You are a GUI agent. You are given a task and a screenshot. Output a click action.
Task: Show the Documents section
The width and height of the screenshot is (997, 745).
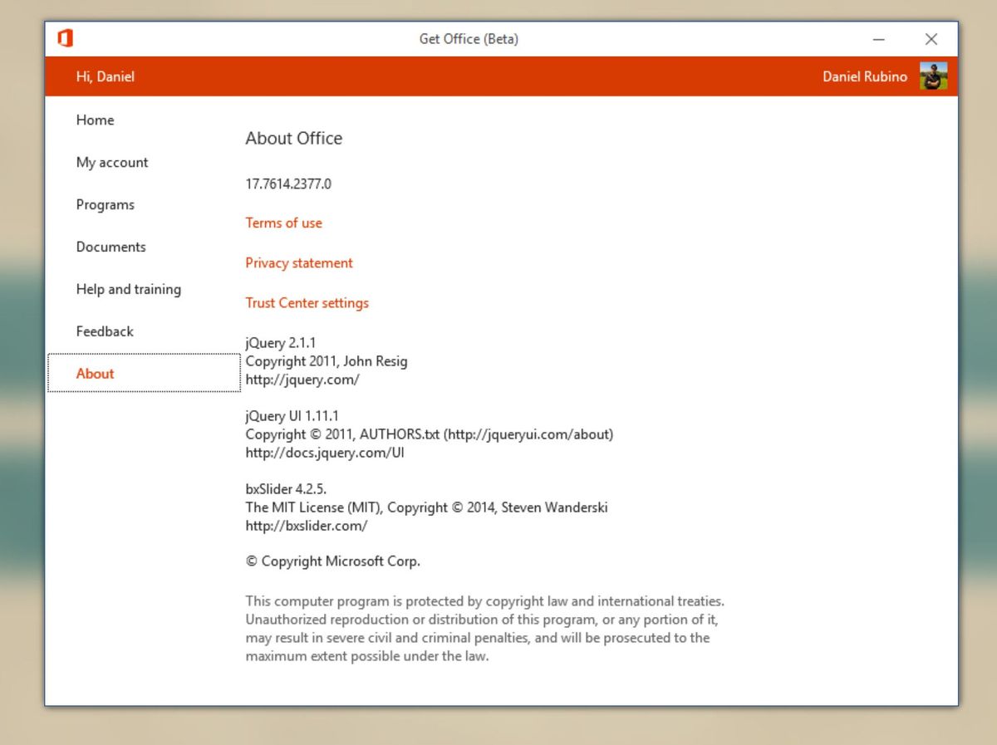click(x=111, y=247)
